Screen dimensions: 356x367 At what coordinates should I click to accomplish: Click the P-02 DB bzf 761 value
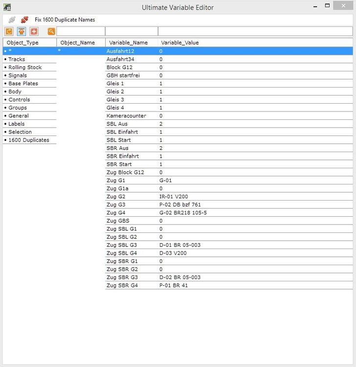tap(180, 205)
